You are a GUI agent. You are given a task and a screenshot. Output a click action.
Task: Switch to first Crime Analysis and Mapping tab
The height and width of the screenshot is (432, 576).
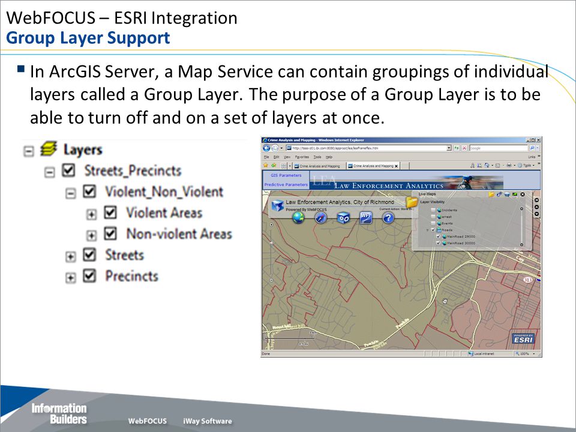click(x=319, y=166)
